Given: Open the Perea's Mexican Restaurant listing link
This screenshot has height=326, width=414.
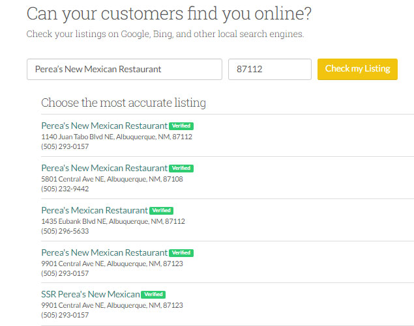Looking at the screenshot, I should [x=95, y=210].
